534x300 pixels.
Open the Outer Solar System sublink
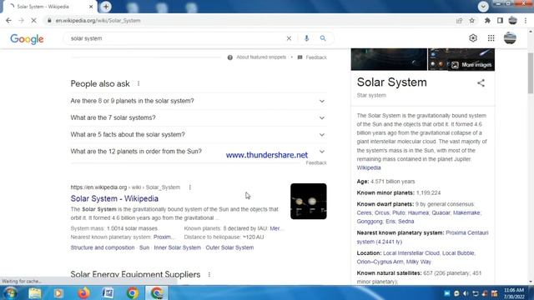tap(229, 247)
